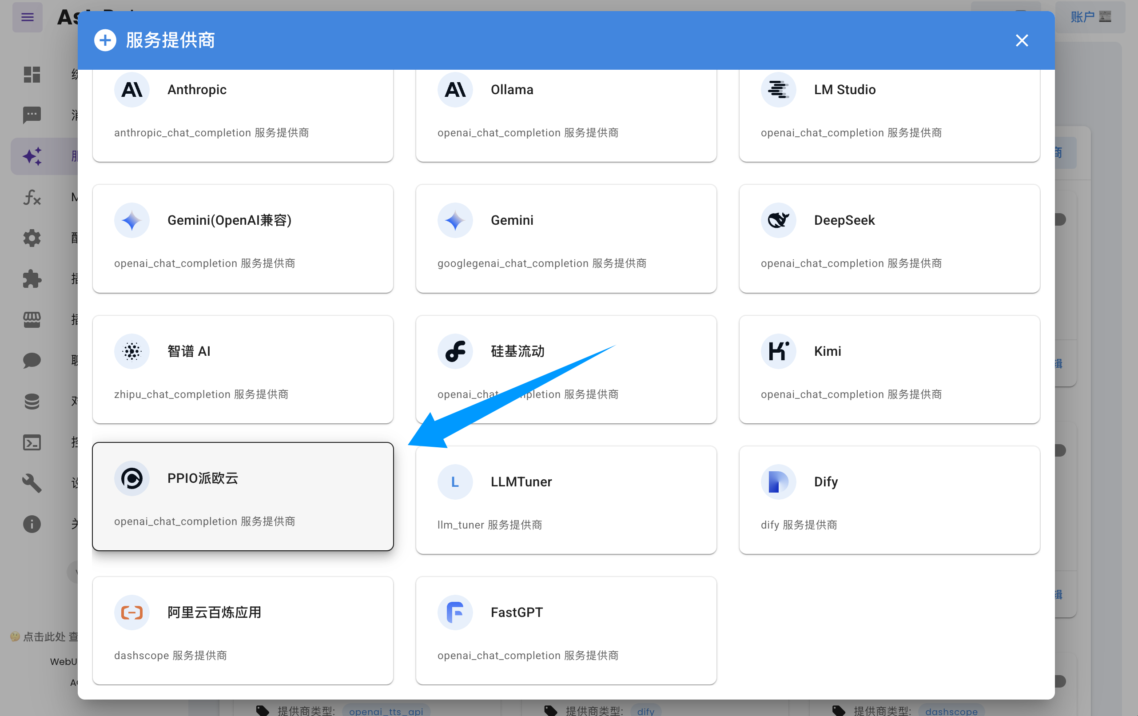Choose the 阿里云百炼应用 provider card
The image size is (1138, 716).
tap(243, 630)
